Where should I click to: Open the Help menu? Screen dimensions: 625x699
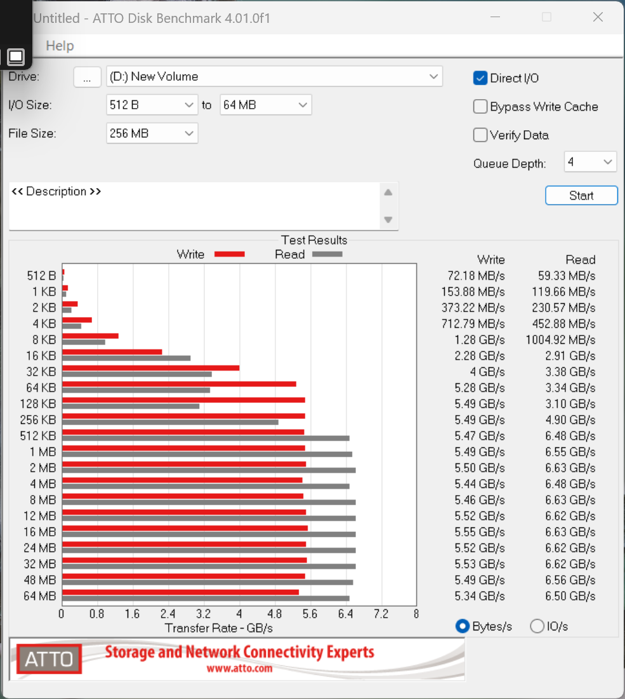click(60, 46)
